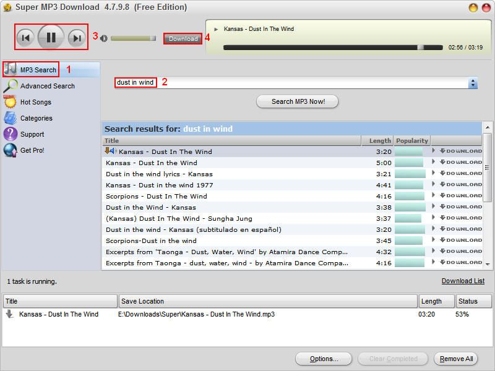This screenshot has width=495, height=371.
Task: Click the Categories folder icon
Action: 10,117
